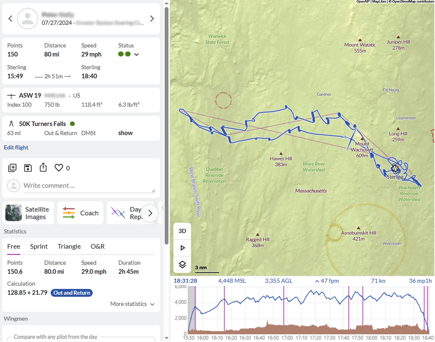Play the flight track animation
The width and height of the screenshot is (435, 342).
pyautogui.click(x=182, y=248)
